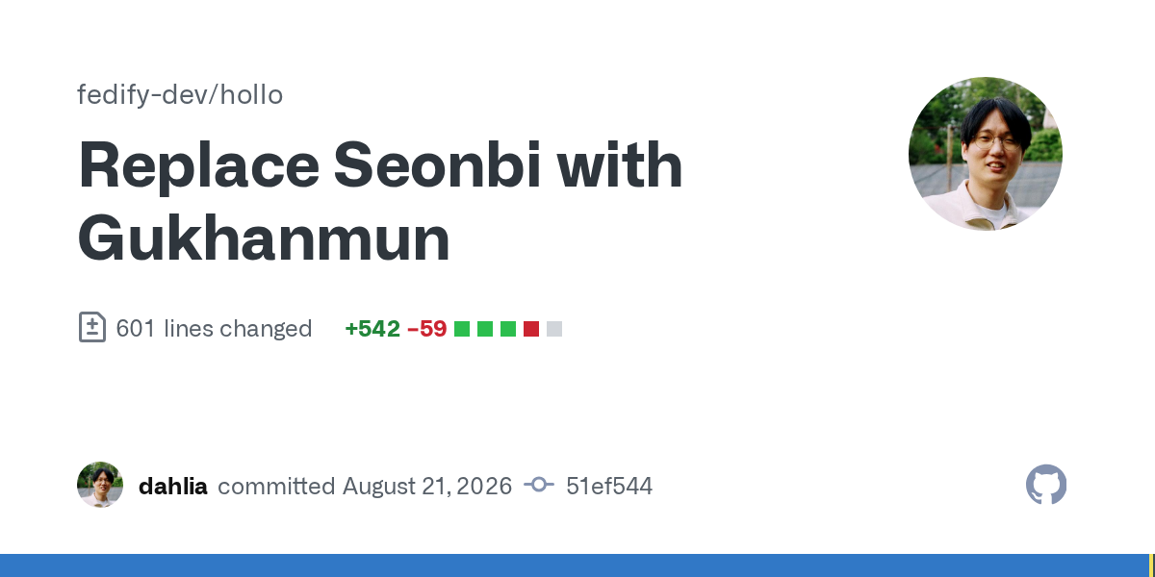1155x577 pixels.
Task: Click dahlia's small avatar near the commit info
Action: point(100,485)
